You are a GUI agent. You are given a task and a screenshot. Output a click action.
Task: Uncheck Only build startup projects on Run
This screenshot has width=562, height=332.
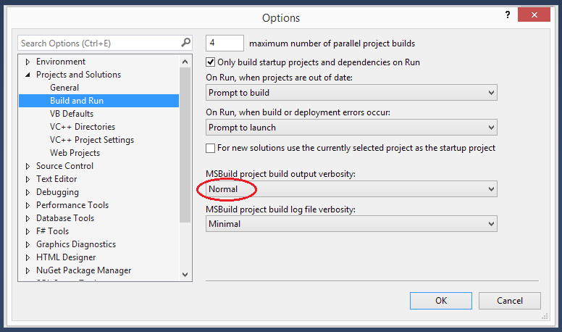click(211, 62)
